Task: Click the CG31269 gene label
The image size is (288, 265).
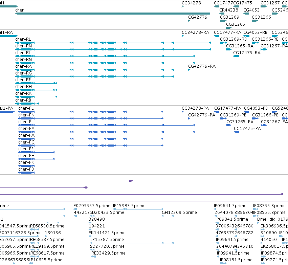Action: coord(229,17)
